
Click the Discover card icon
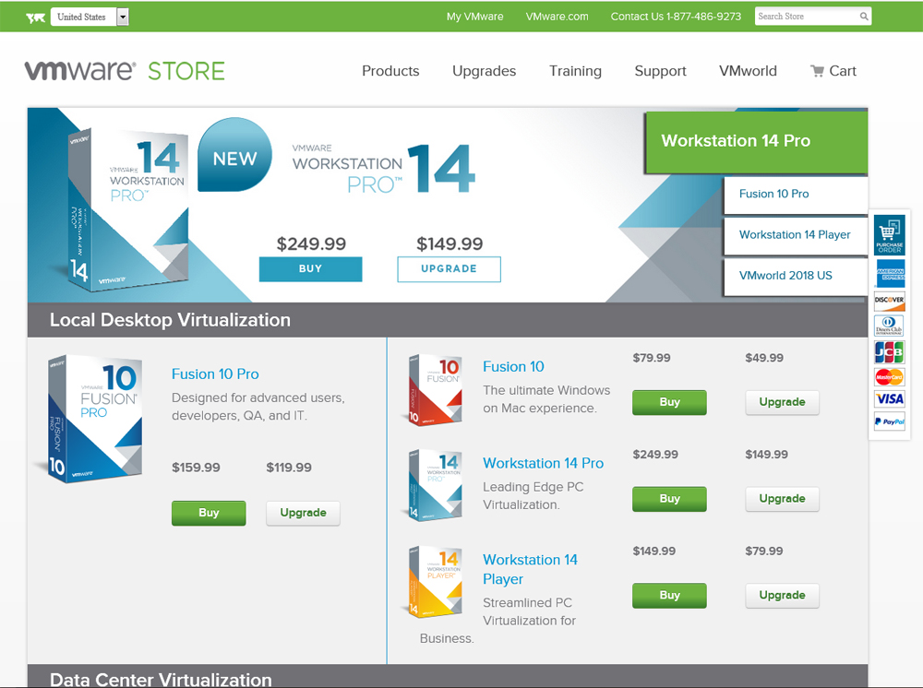pos(890,300)
